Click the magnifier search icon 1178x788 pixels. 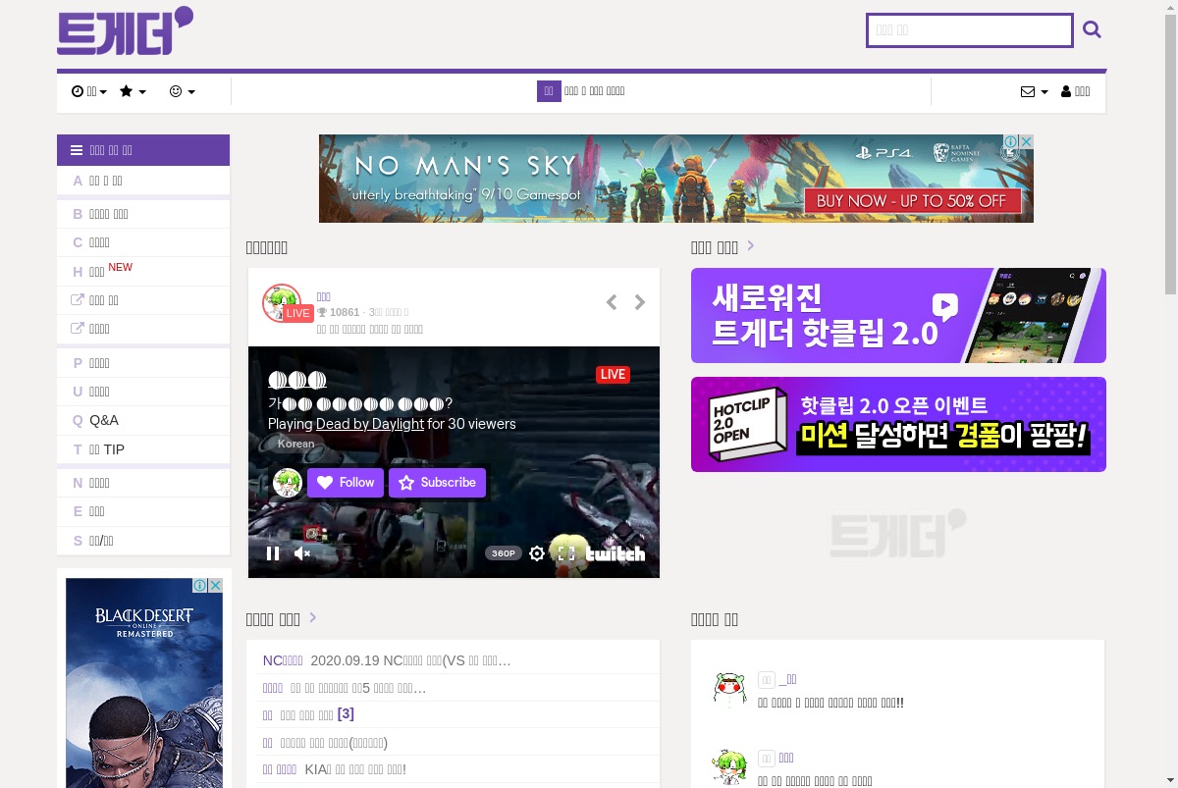tap(1092, 30)
